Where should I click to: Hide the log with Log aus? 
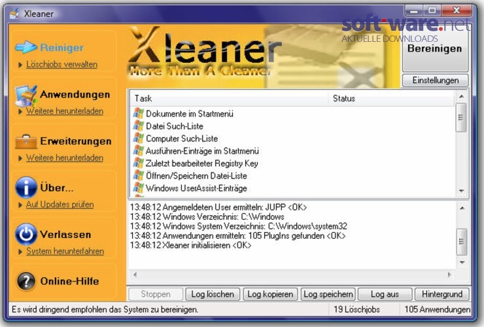pos(385,294)
